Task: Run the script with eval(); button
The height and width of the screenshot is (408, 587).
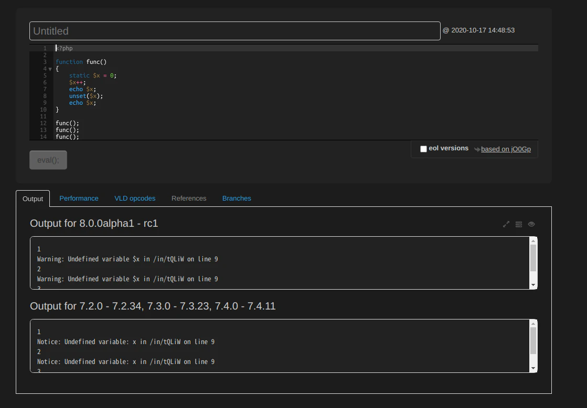Action: coord(48,160)
